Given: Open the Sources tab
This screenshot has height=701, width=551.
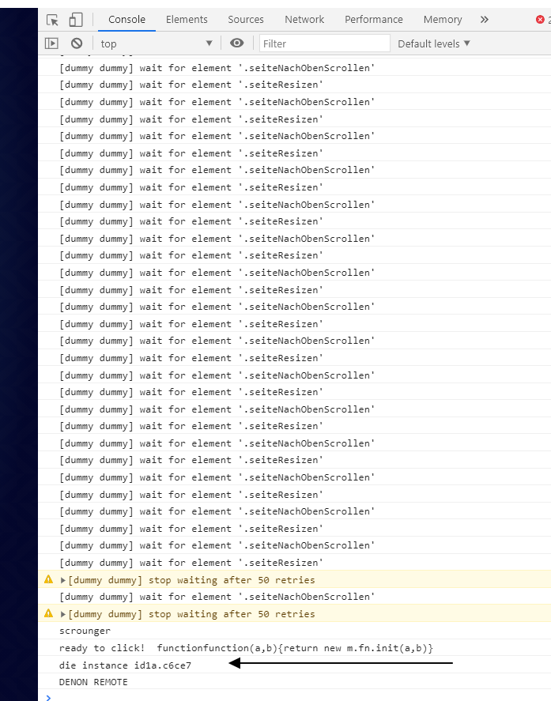Looking at the screenshot, I should pos(246,20).
